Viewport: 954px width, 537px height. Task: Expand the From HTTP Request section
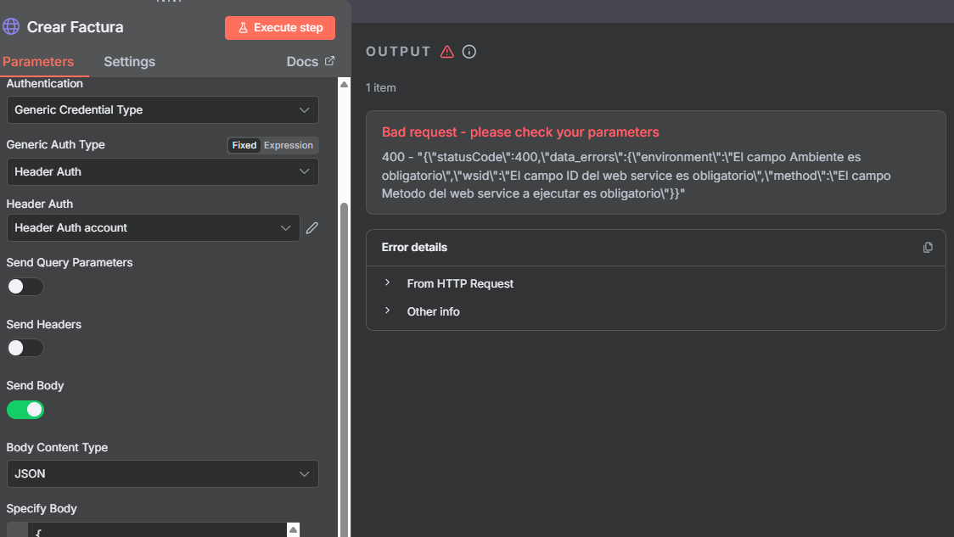coord(460,283)
